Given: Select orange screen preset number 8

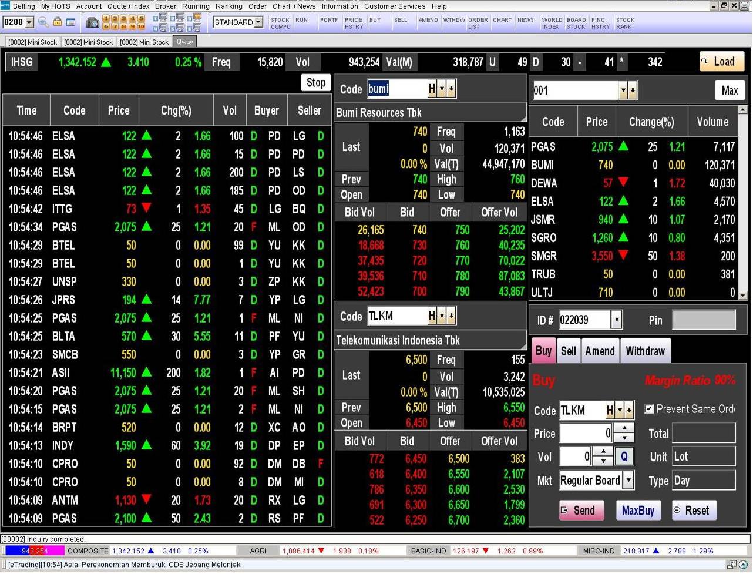Looking at the screenshot, I should click(x=123, y=26).
